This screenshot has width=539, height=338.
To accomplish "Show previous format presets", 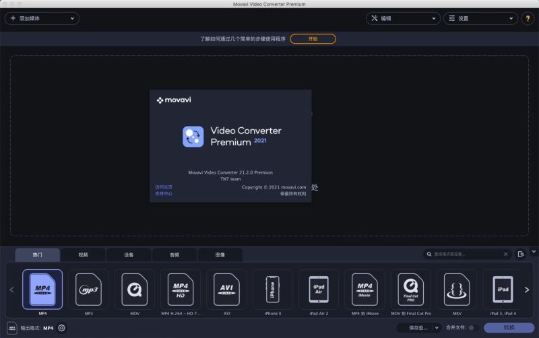I will [11, 290].
